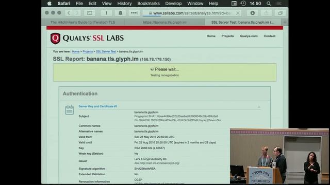Select the SSL Server Test tab
Screen dimensions: 330x185
[x=243, y=22]
